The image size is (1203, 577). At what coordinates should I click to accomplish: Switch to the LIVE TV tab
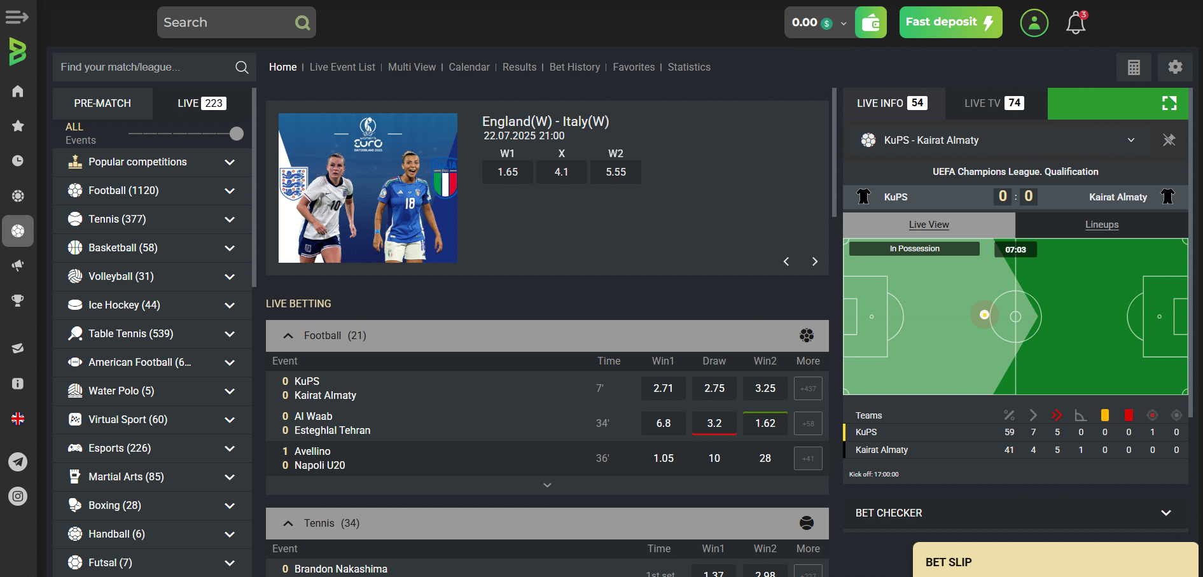point(994,103)
